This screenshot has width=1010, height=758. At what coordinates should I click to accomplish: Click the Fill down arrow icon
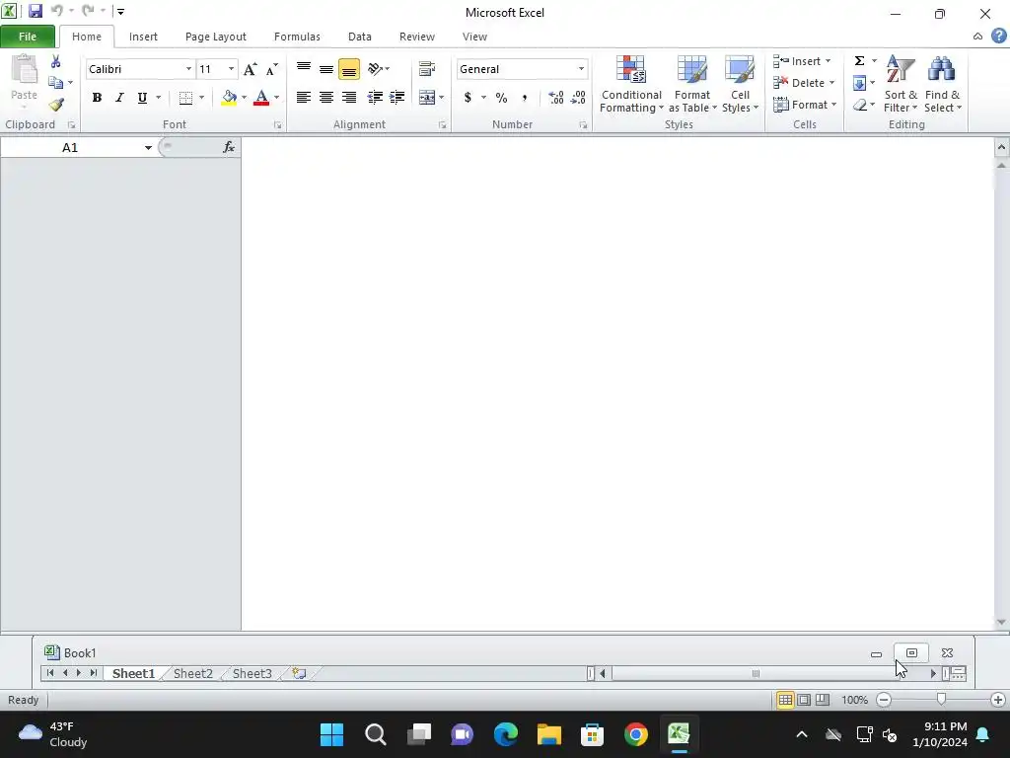(859, 83)
